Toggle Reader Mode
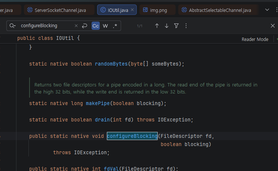Screen dimensions: 278x171 255,39
